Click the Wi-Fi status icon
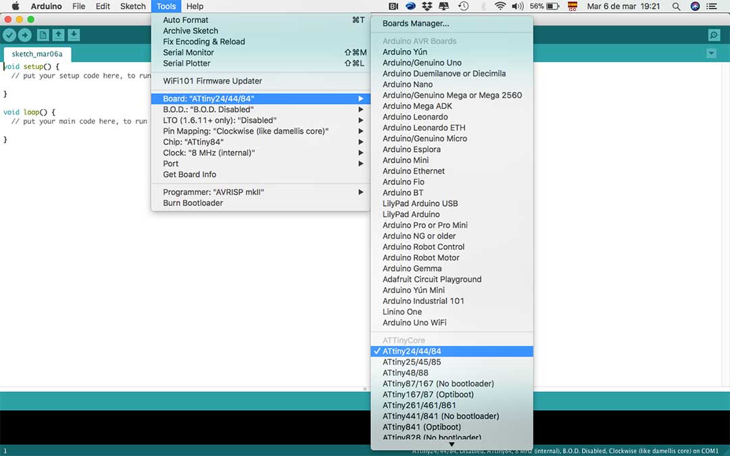 click(x=500, y=6)
